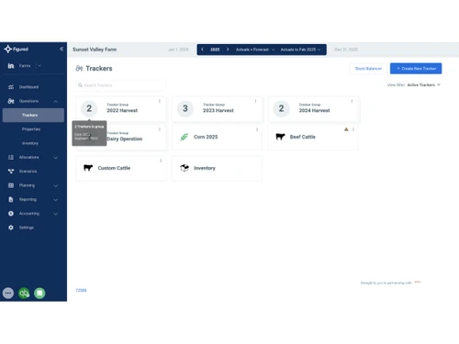Open the Active Trackers view filter

point(423,84)
